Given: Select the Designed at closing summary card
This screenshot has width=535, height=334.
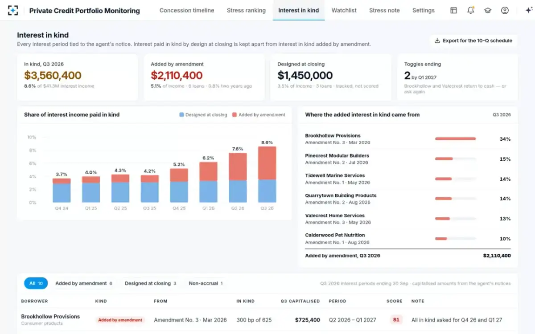Looking at the screenshot, I should [x=331, y=77].
